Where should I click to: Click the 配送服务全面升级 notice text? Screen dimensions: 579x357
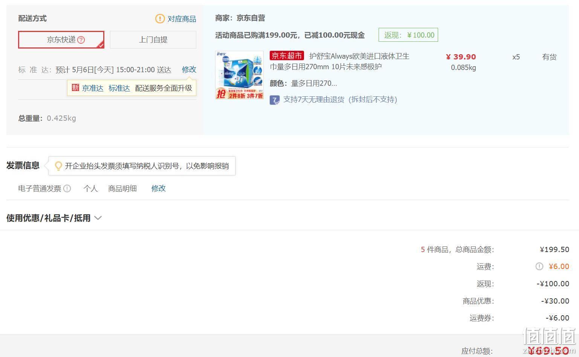163,88
